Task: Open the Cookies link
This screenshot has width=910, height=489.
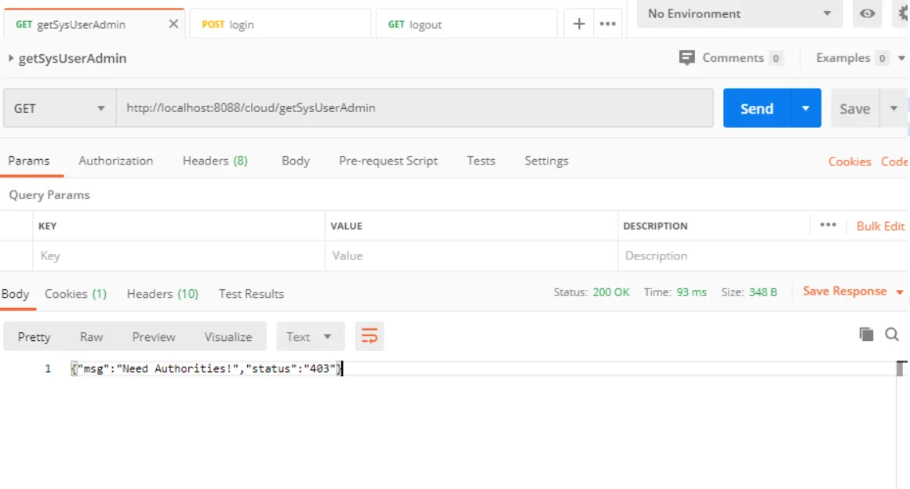Action: click(850, 161)
